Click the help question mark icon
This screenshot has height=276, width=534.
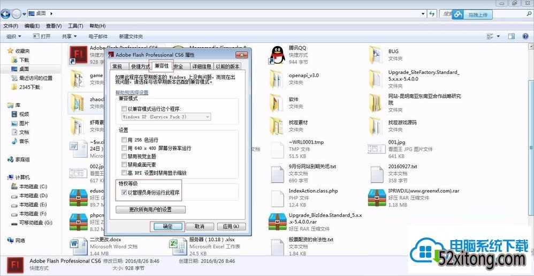tap(525, 36)
